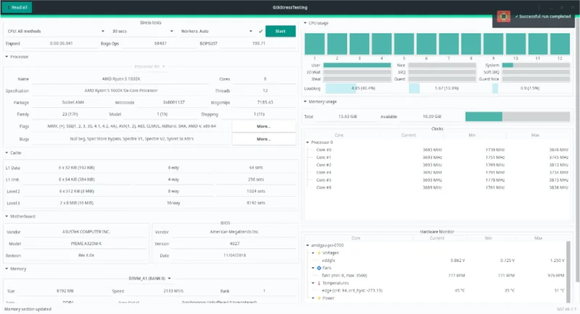Click the Clocks Min column header

(x=472, y=135)
